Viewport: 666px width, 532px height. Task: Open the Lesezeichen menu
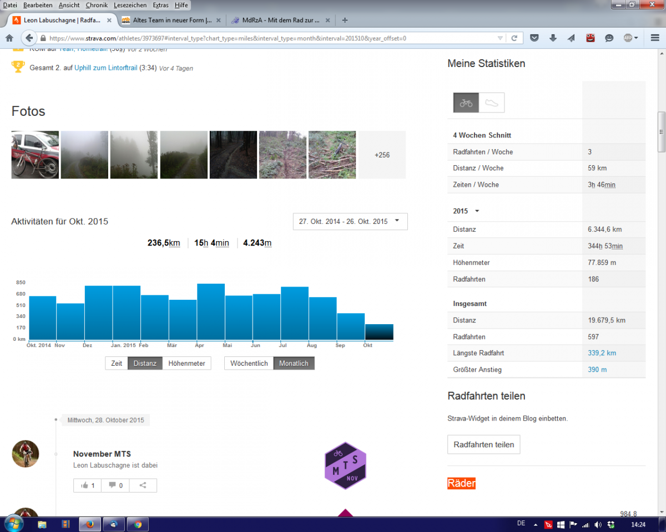click(130, 5)
